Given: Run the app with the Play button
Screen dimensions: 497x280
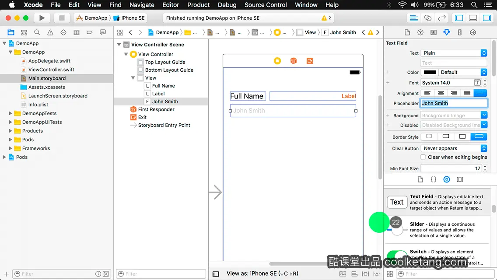Looking at the screenshot, I should 42,18.
